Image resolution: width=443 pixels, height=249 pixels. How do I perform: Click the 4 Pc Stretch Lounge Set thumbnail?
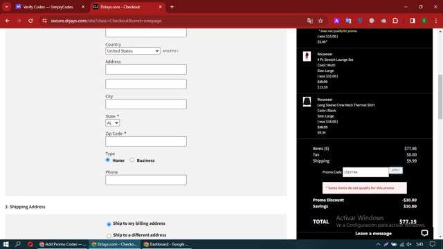(307, 56)
